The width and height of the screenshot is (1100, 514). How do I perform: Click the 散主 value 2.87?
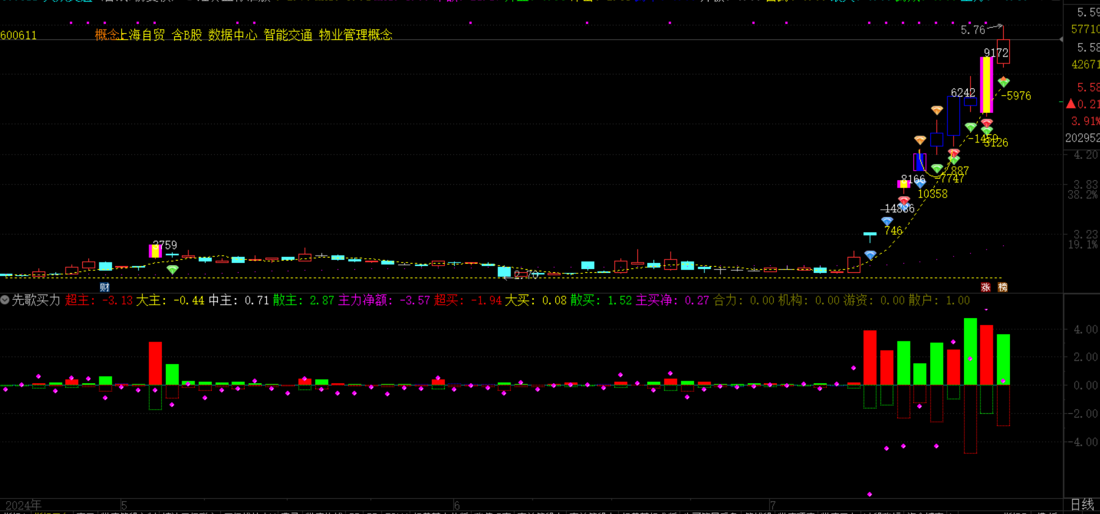(322, 301)
